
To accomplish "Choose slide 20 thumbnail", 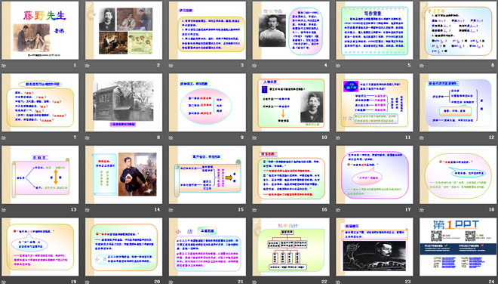I will pos(124,247).
